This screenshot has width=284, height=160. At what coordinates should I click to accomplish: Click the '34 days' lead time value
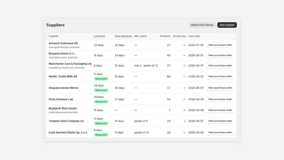[x=99, y=85]
